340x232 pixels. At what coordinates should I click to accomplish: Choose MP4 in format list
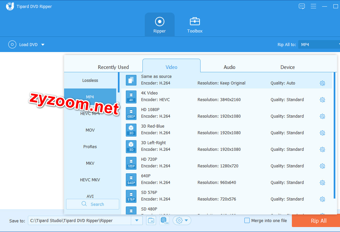[90, 97]
